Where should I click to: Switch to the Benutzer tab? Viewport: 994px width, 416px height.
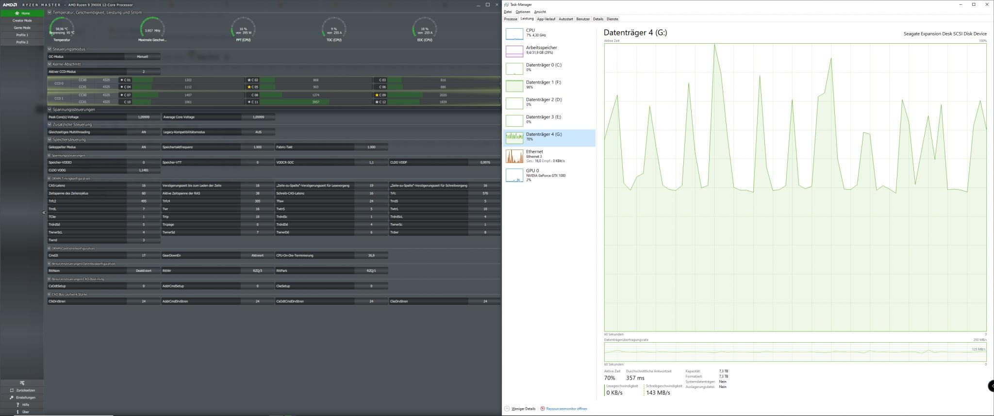[583, 19]
